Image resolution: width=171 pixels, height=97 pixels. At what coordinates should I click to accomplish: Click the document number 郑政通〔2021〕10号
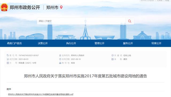(27, 63)
